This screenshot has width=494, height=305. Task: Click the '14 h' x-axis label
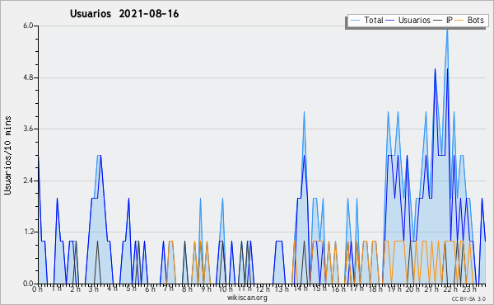[x=301, y=289]
